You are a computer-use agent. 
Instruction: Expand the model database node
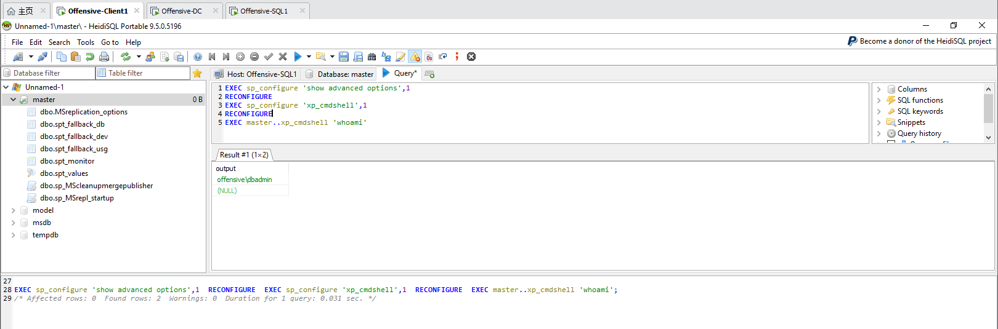tap(14, 210)
